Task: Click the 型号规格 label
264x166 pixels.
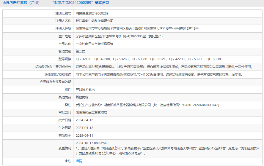Action: [x=65, y=59]
